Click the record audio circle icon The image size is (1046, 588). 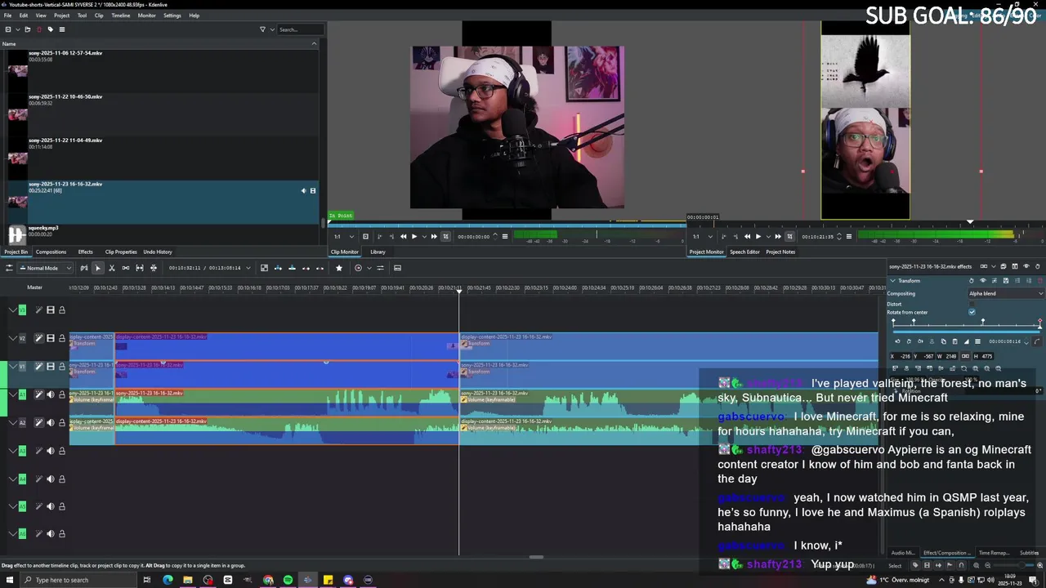(358, 268)
